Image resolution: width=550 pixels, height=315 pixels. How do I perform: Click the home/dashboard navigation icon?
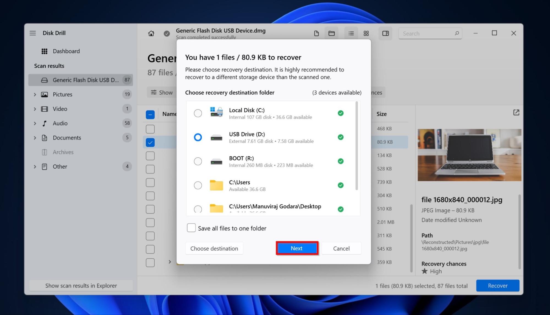(x=151, y=33)
